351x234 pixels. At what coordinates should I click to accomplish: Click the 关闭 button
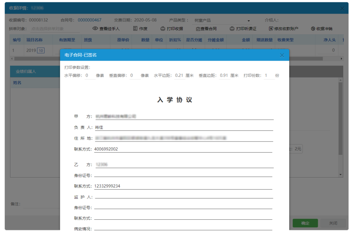click(333, 223)
